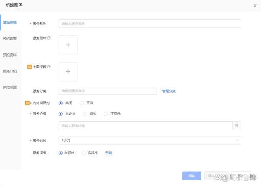Select 多规格 for 服务规格
This screenshot has height=187, width=261.
pos(84,153)
